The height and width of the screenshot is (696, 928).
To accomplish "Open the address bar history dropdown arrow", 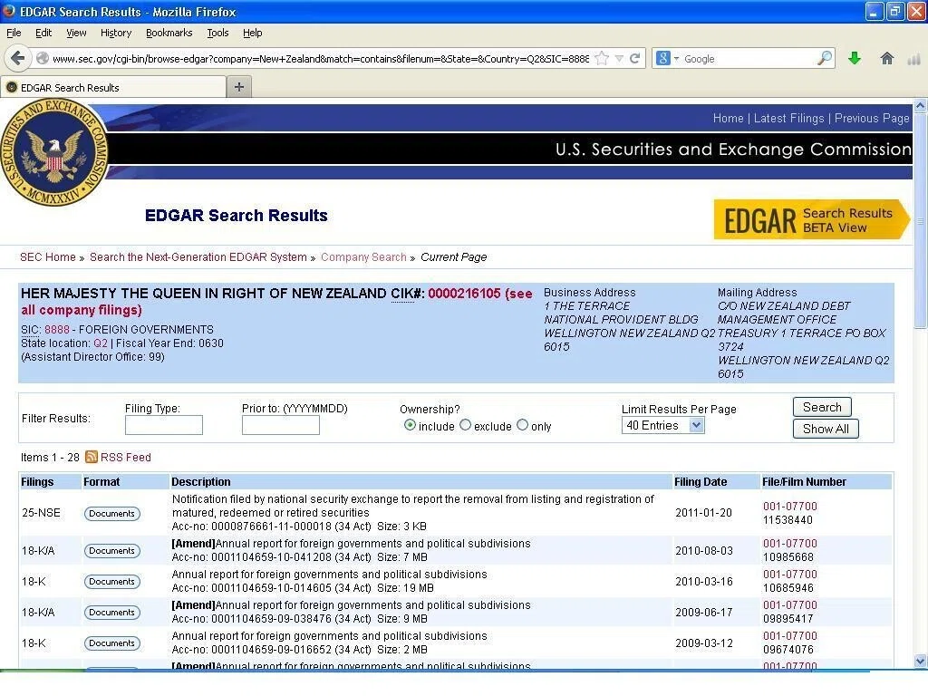I will click(619, 59).
